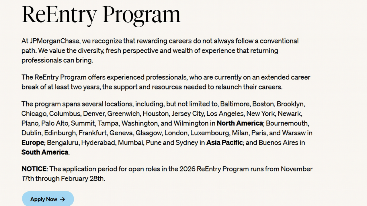Click 'professionals can bring' sentence ending

(57, 60)
